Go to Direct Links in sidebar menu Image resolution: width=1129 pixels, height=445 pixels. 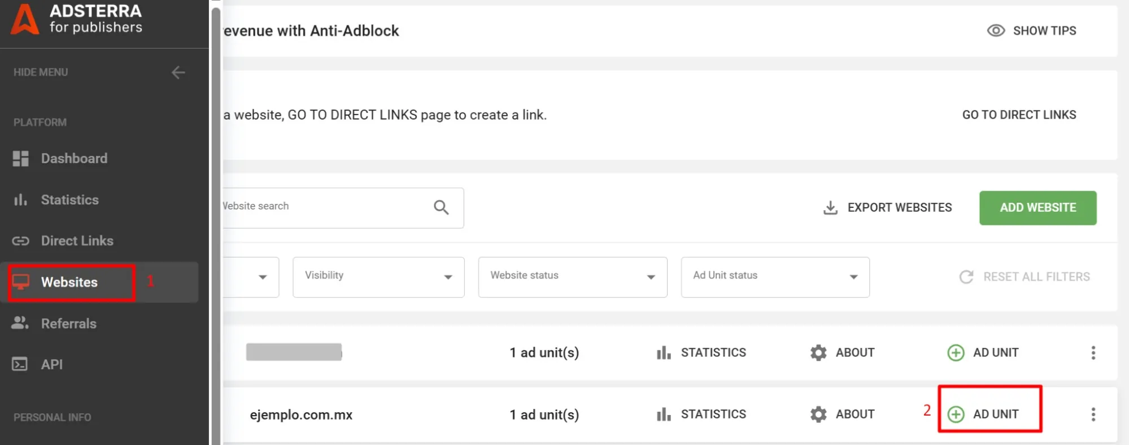coord(77,241)
